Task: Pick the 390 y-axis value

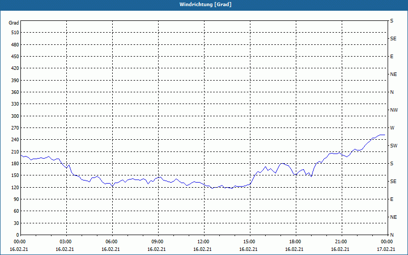Action: tap(15, 81)
